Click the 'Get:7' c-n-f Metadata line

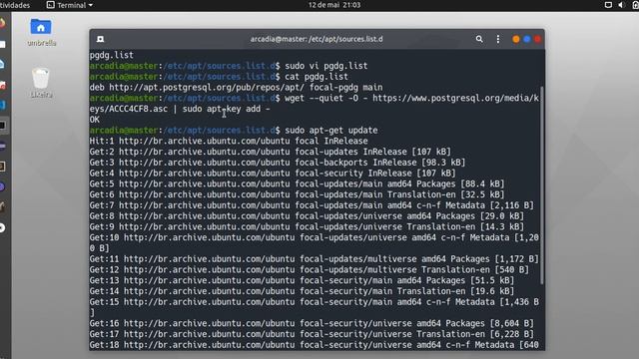tap(312, 205)
